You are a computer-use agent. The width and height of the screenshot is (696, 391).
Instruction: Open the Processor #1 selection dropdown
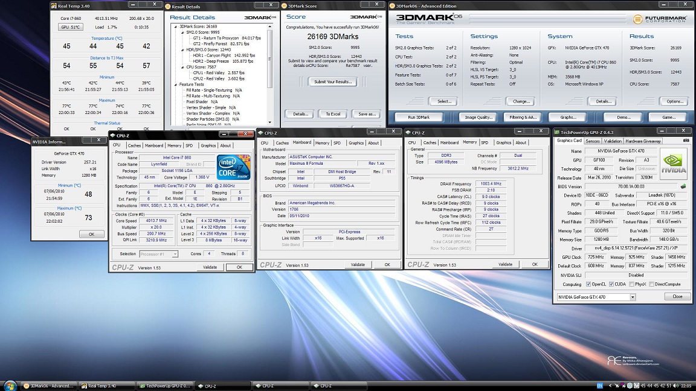175,254
